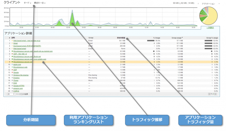Open Web based email mail.biglobe.ne.jp link
The width and height of the screenshot is (226, 131).
[x=27, y=41]
